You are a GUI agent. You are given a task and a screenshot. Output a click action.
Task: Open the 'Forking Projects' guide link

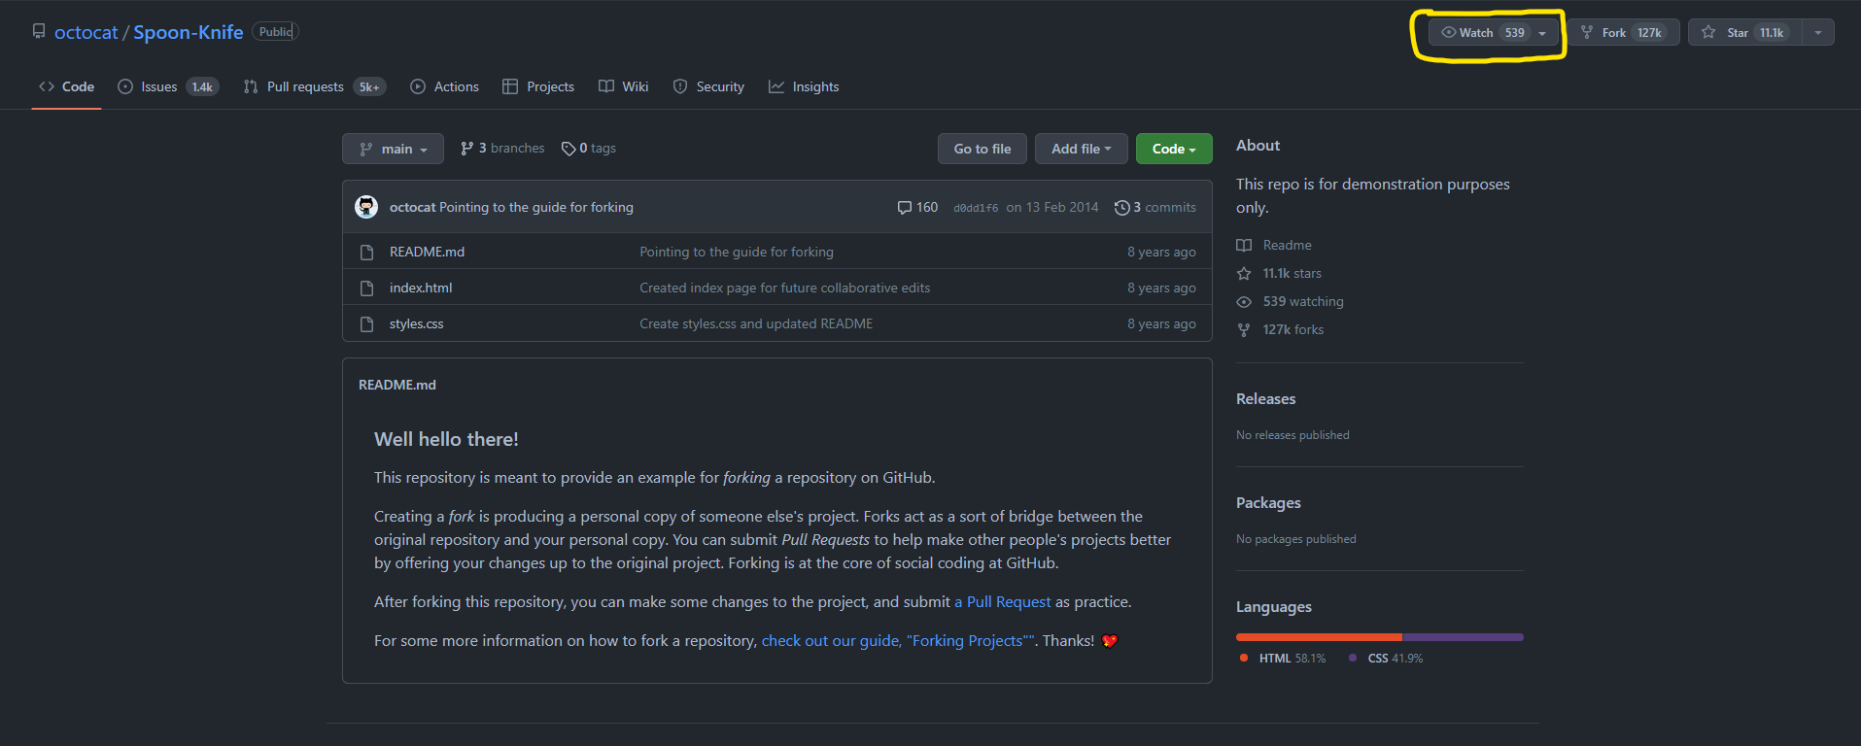(898, 640)
